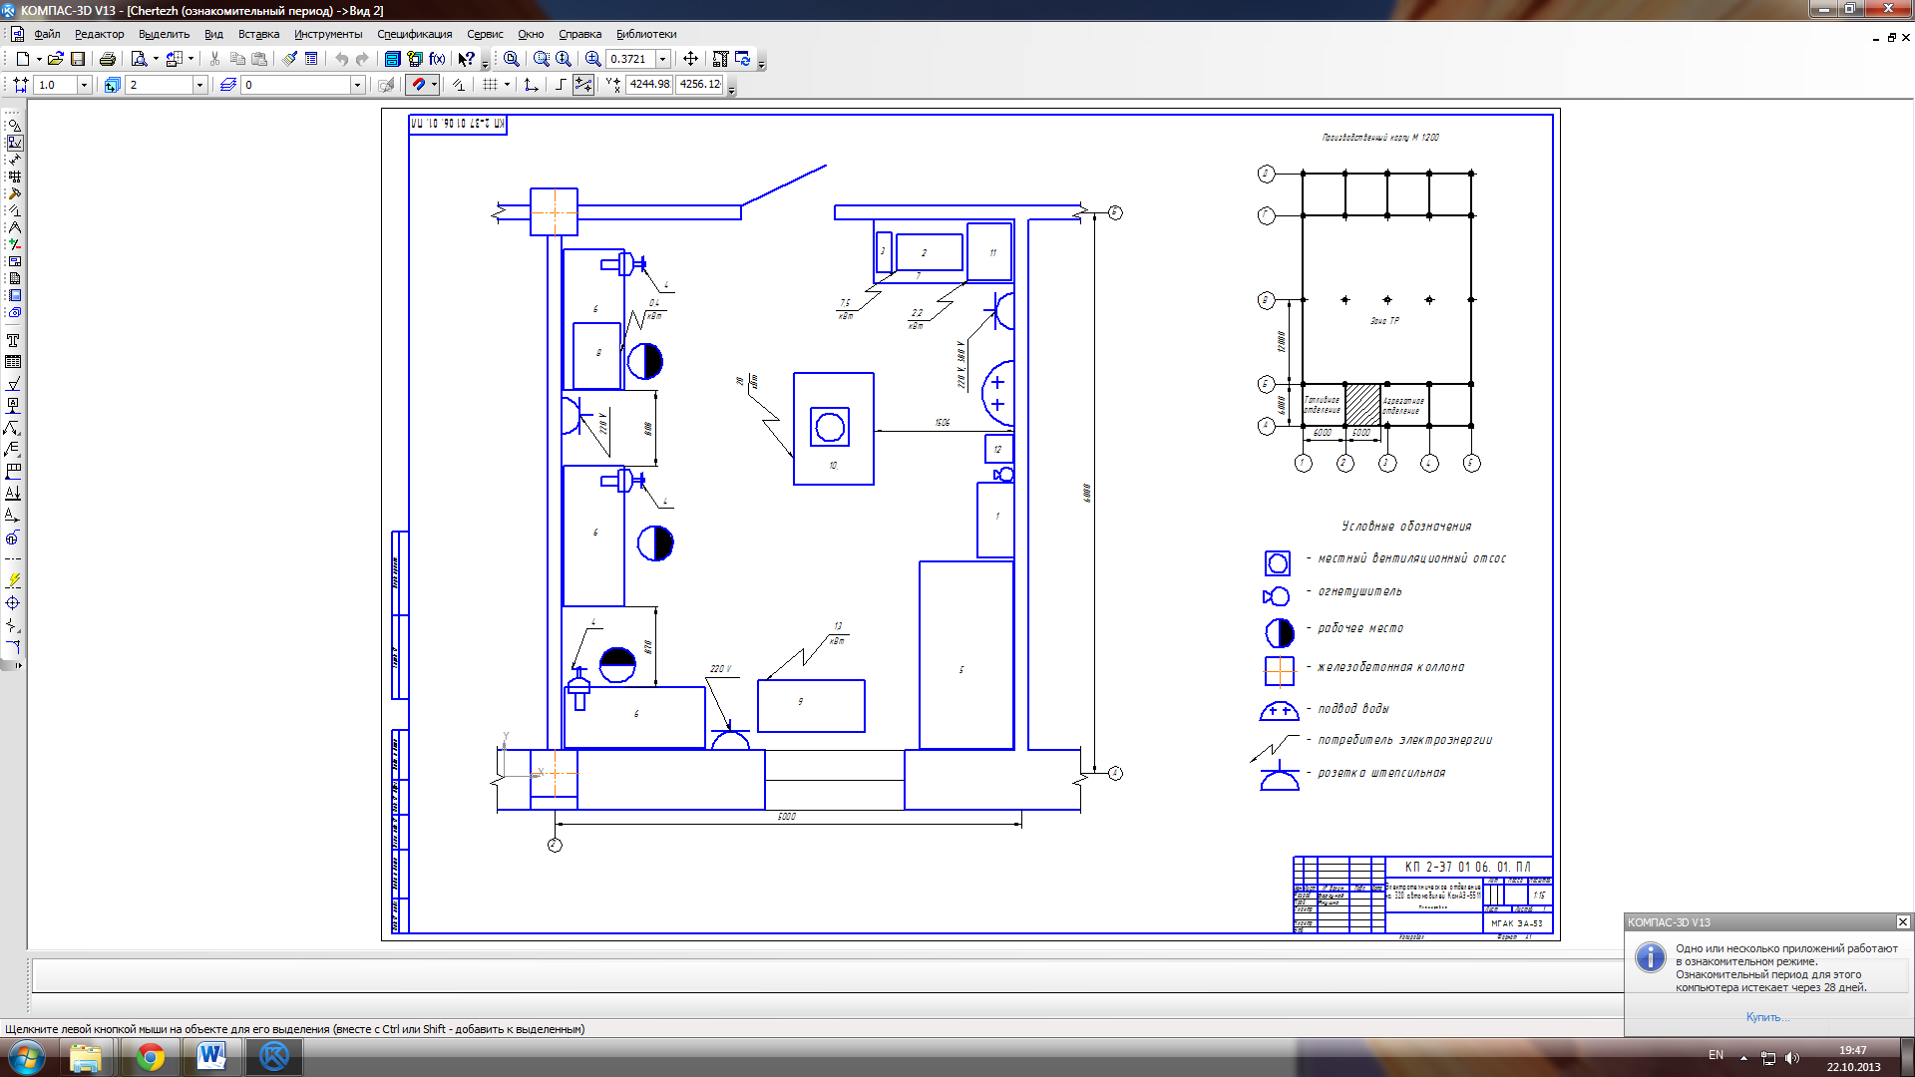Open the Geometry tools panel icon

[x=14, y=126]
